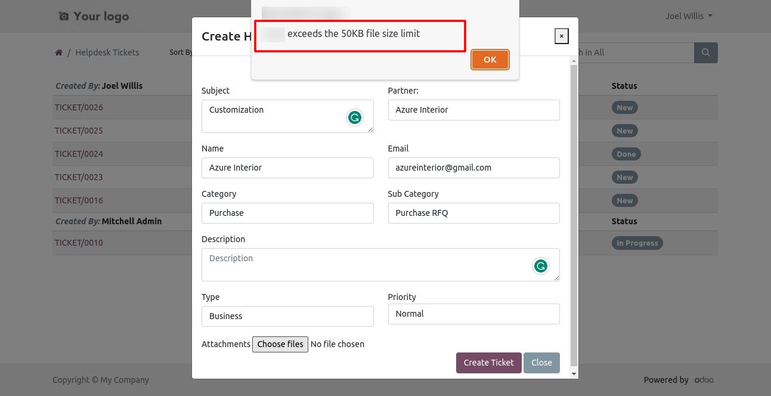The width and height of the screenshot is (771, 396).
Task: Dismiss the form with the Close button
Action: (541, 363)
